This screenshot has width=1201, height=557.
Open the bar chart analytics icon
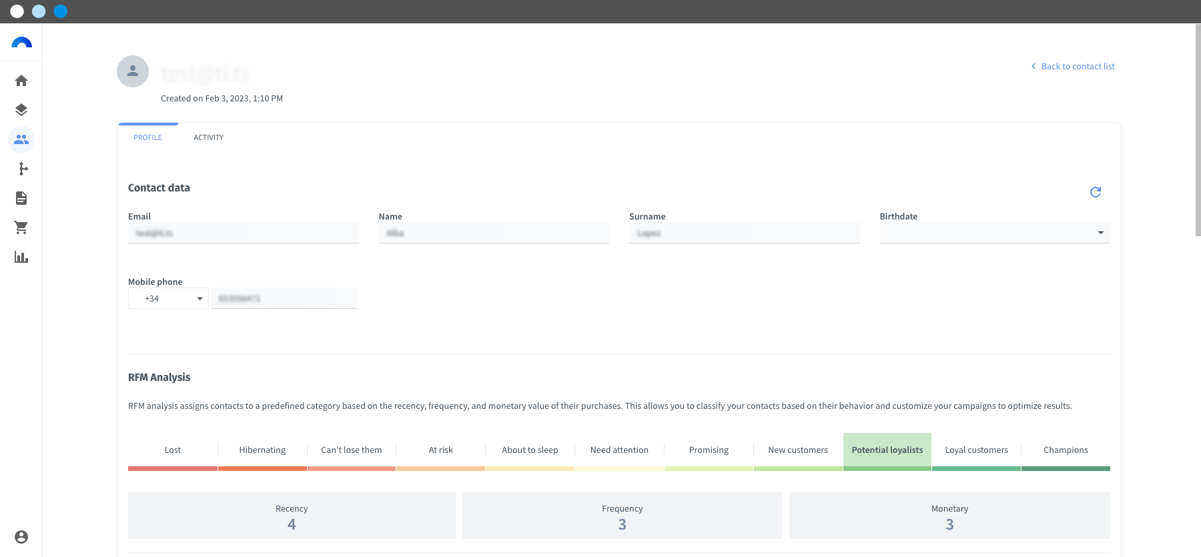pyautogui.click(x=21, y=257)
